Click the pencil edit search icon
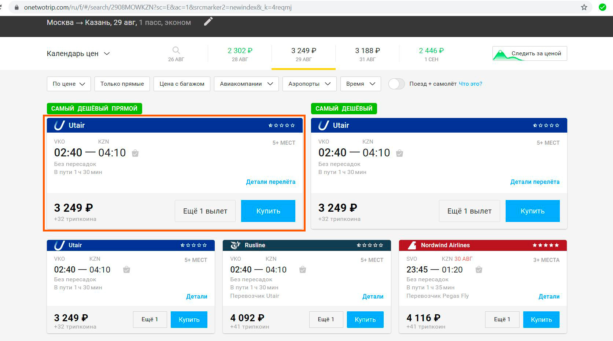This screenshot has height=341, width=613. pos(208,22)
